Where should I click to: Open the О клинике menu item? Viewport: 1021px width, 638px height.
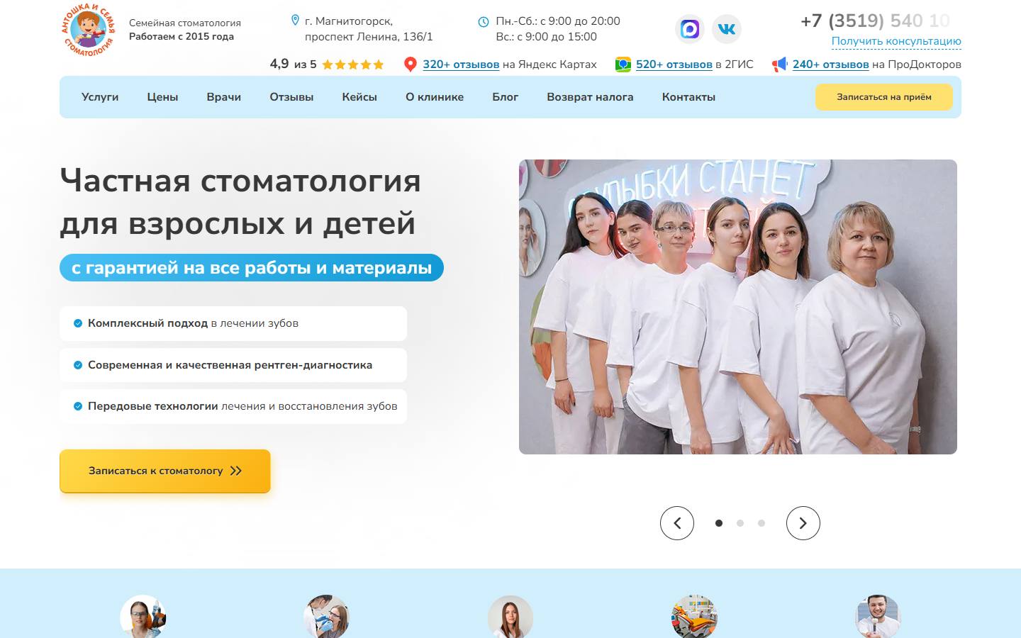click(435, 97)
